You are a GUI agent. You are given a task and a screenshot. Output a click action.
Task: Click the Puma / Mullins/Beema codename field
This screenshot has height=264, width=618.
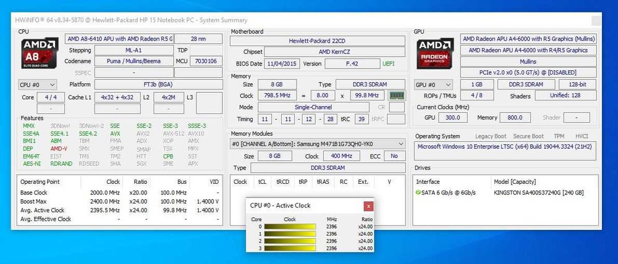134,62
